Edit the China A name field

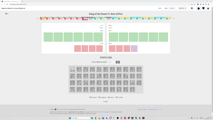(x=172, y=8)
